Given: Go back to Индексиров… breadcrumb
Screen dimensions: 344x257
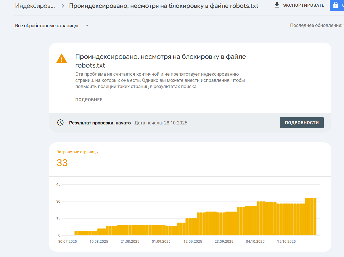Looking at the screenshot, I should tap(35, 6).
